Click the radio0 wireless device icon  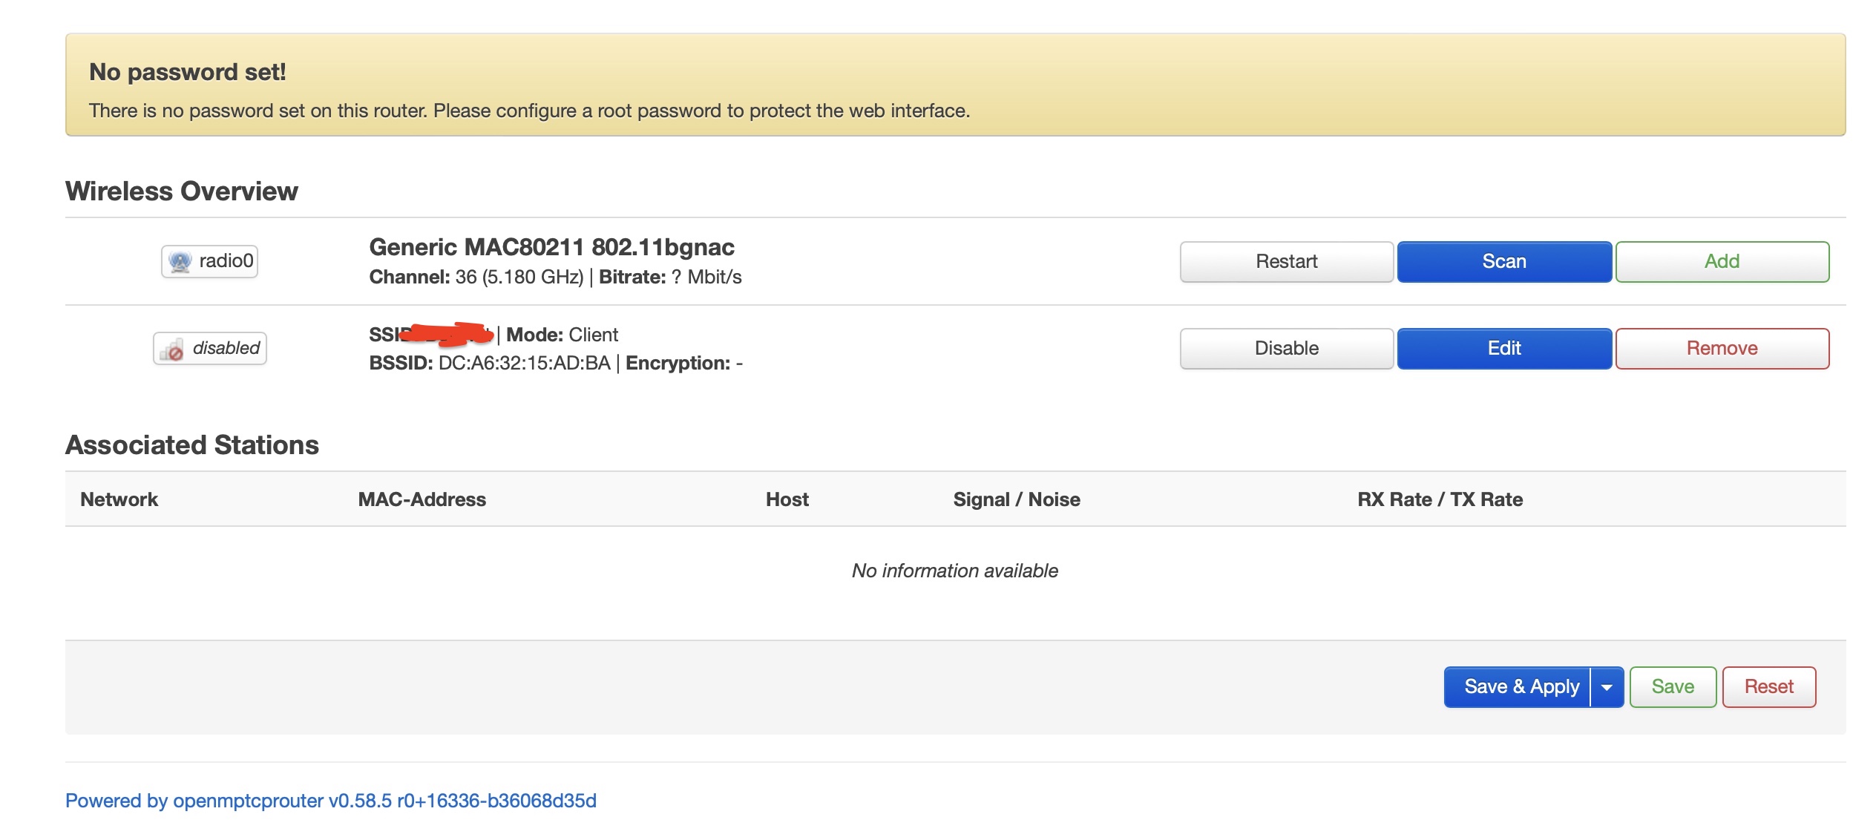[x=180, y=261]
